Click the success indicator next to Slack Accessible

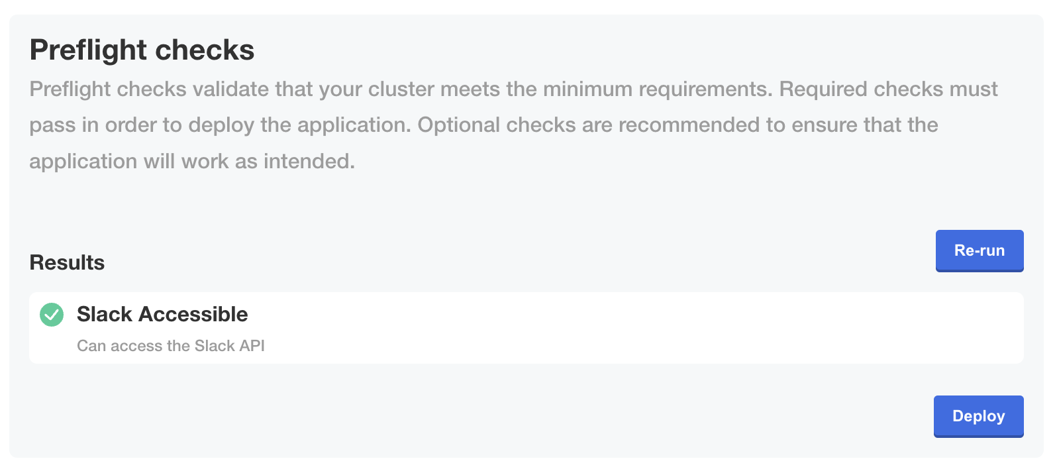pos(52,315)
